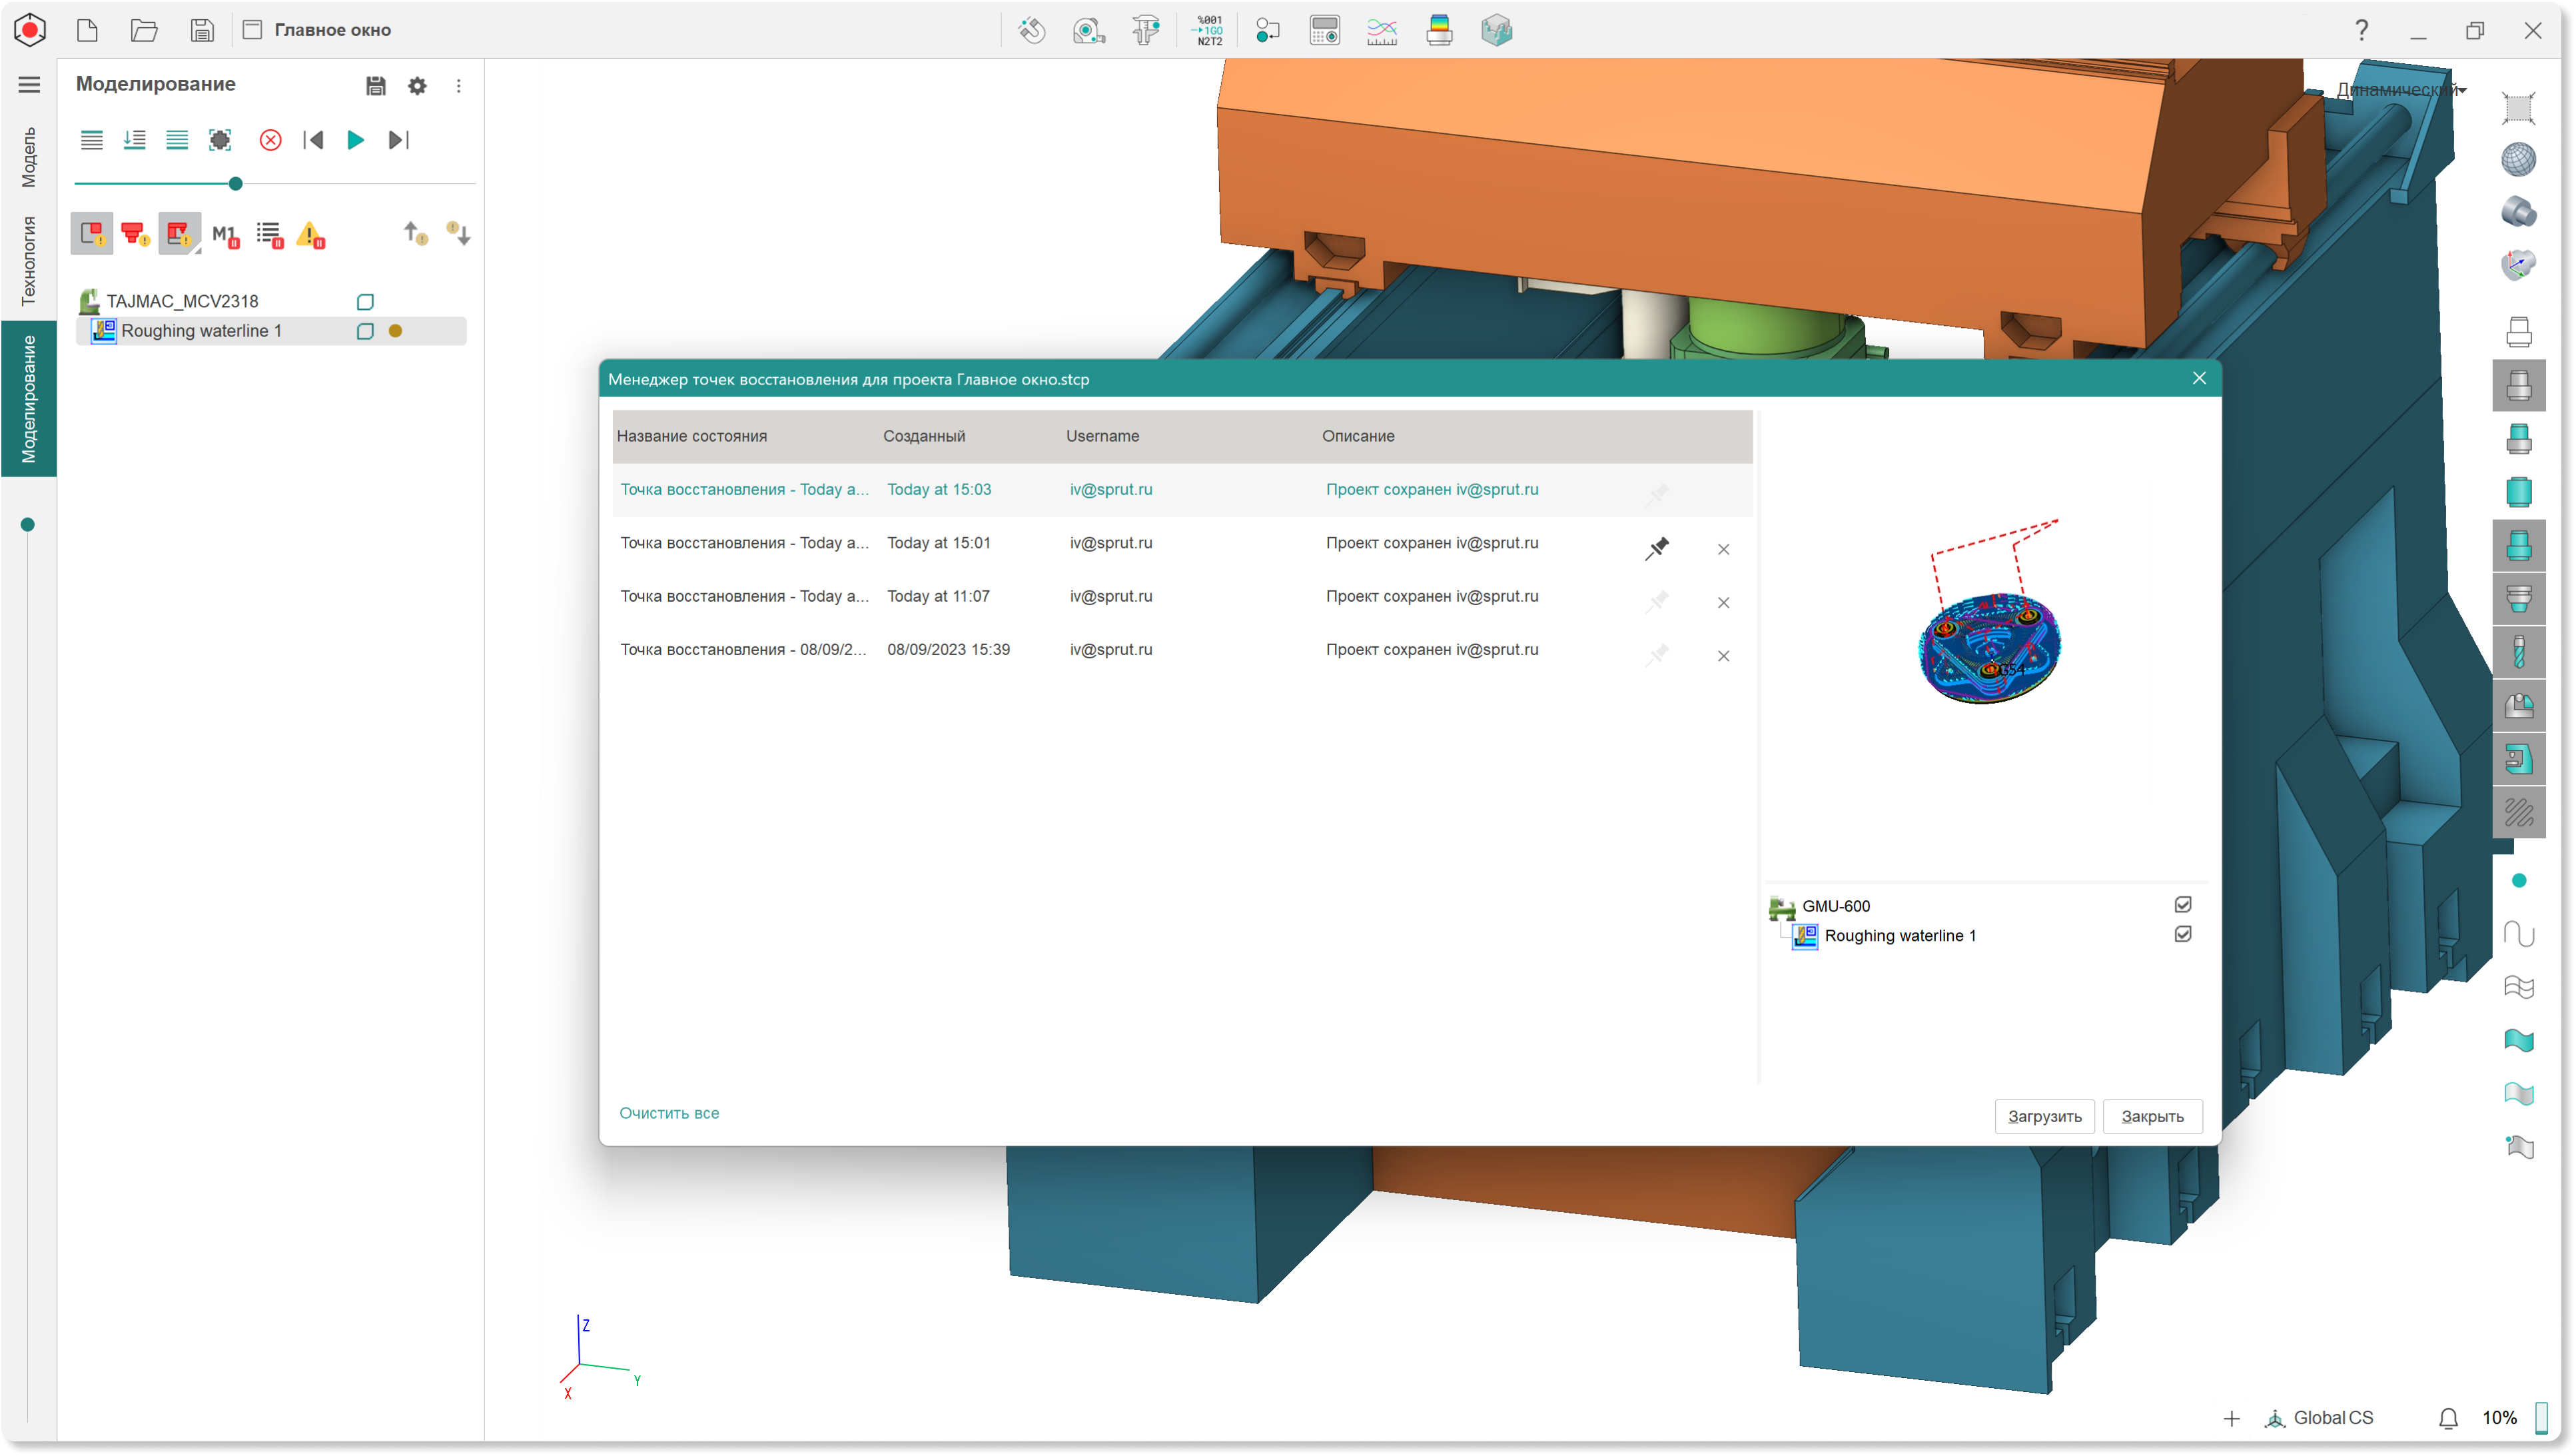2576x1456 pixels.
Task: Toggle Roughing waterline 1 checkbox in dialog
Action: pos(2183,934)
